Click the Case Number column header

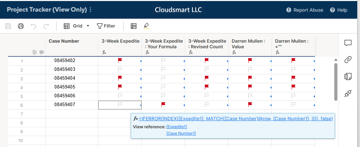point(64,41)
